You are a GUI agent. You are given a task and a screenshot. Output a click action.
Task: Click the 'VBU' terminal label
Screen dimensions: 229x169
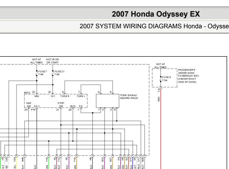37,96
